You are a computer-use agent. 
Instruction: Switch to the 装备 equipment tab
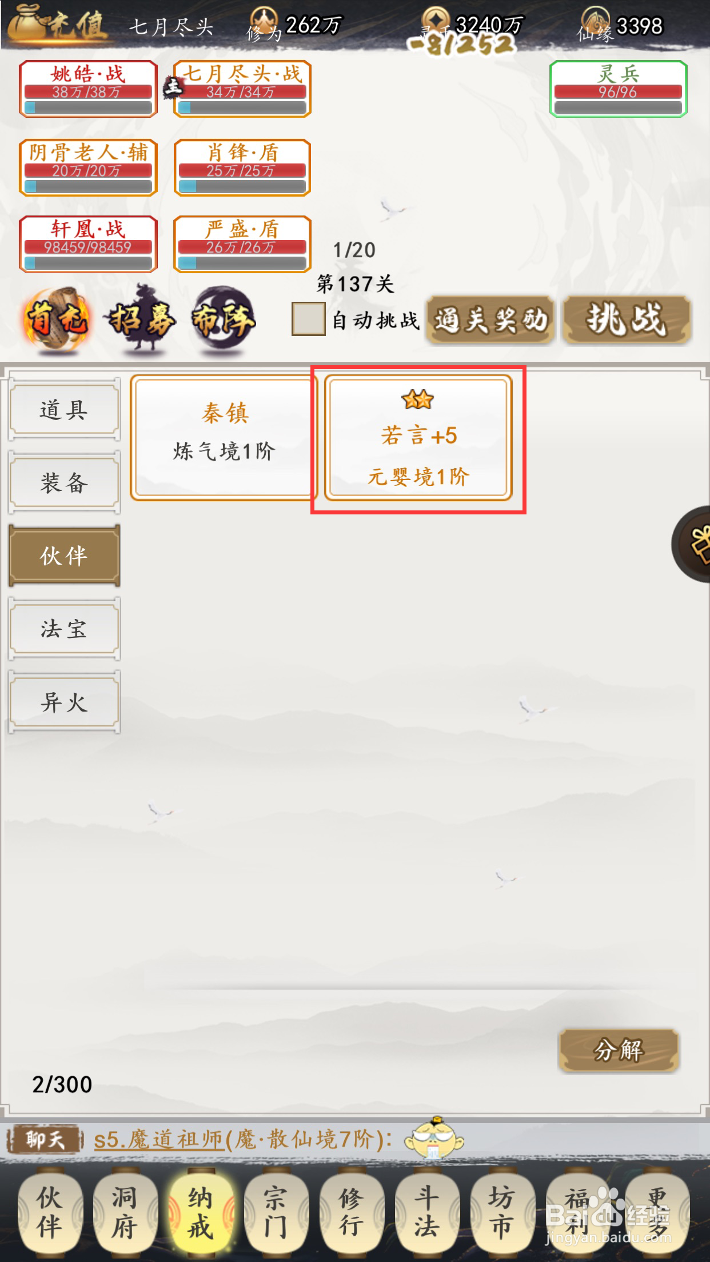64,482
